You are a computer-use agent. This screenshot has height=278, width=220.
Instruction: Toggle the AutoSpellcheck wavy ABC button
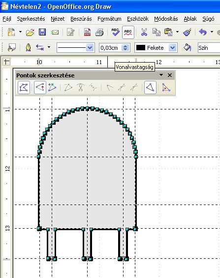tap(128, 32)
